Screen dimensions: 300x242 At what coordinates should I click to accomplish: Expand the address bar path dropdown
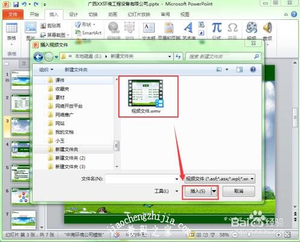(x=170, y=57)
